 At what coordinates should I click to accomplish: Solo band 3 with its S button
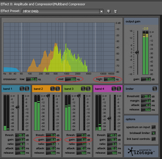click(83, 89)
